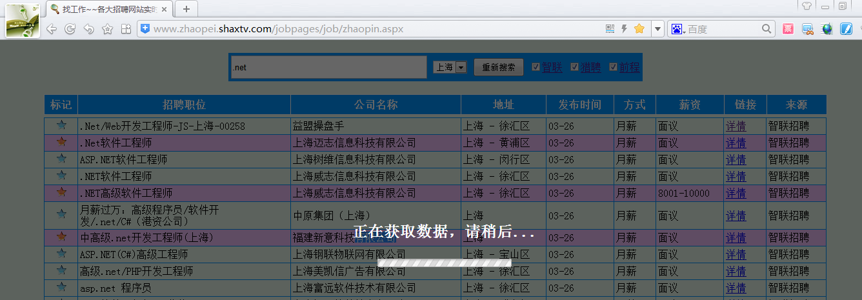This screenshot has width=862, height=300.
Task: Click the browser back arrow
Action: (x=52, y=29)
